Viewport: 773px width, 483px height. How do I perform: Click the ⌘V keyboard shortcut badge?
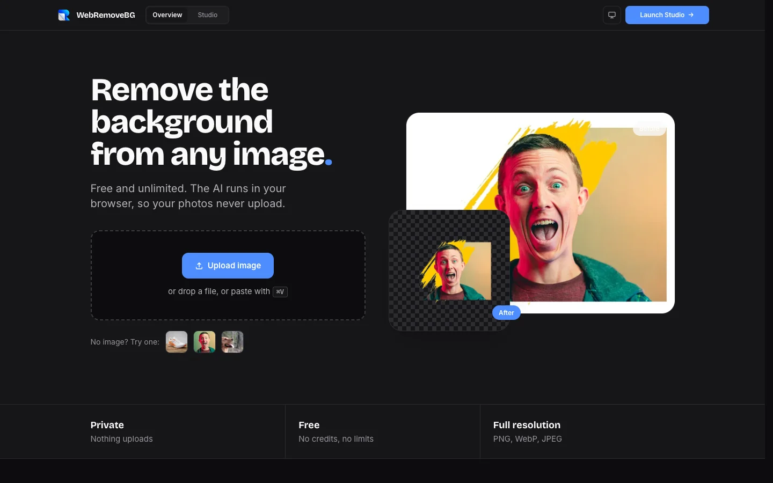coord(280,292)
